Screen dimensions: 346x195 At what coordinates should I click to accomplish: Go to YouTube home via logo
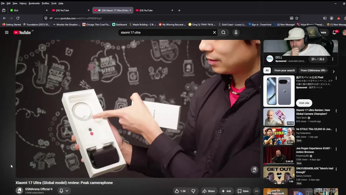(x=22, y=32)
